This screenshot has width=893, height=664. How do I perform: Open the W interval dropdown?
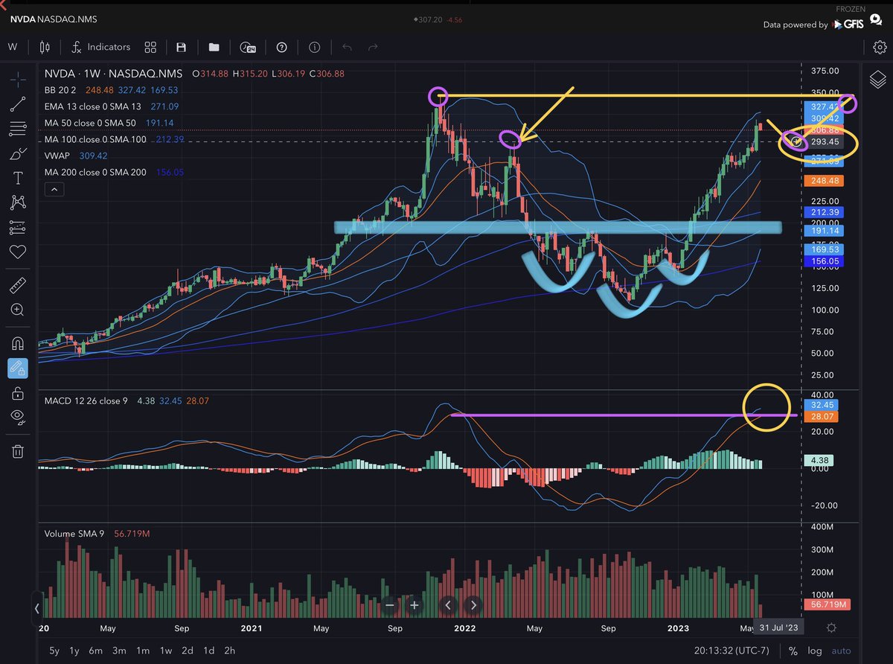[13, 47]
